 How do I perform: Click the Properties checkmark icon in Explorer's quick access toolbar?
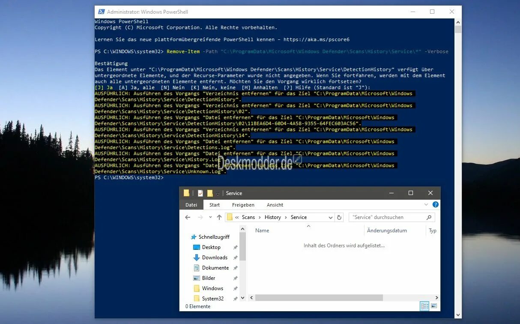[200, 193]
